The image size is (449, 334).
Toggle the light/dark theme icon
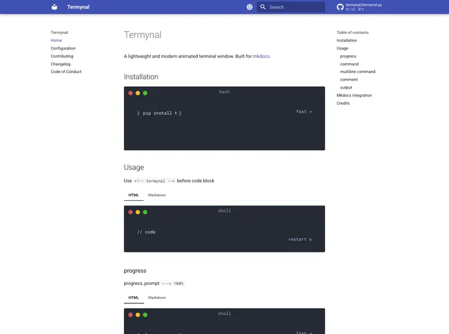pos(249,7)
